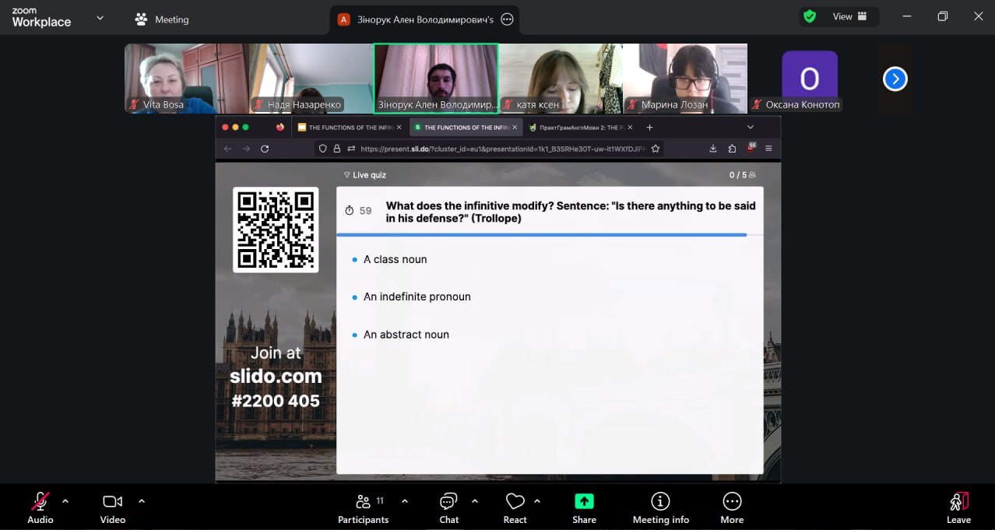Image resolution: width=995 pixels, height=530 pixels.
Task: Open Meeting info details
Action: point(660,507)
